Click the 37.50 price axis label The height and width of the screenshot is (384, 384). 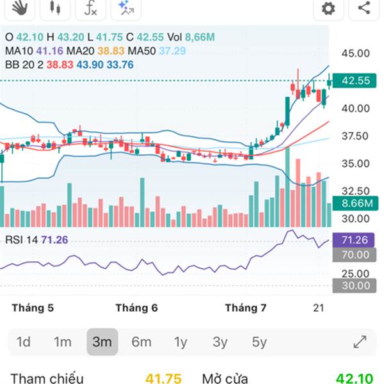(x=355, y=136)
